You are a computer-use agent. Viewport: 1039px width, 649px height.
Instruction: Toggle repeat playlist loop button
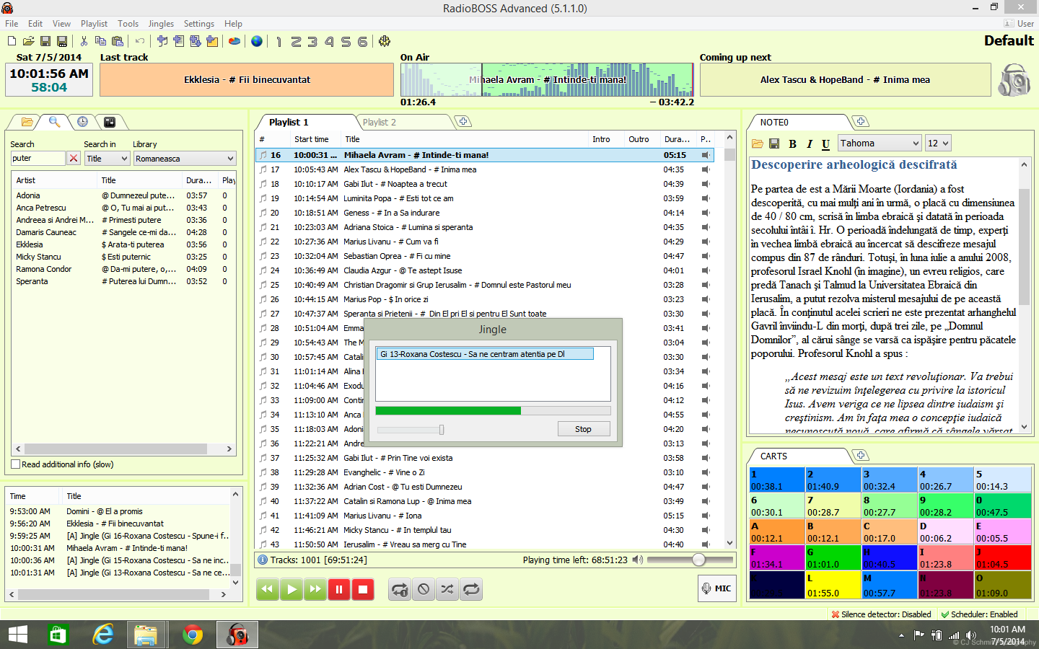[471, 589]
